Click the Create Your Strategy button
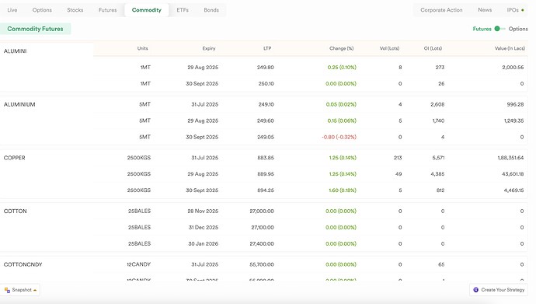 pos(499,290)
